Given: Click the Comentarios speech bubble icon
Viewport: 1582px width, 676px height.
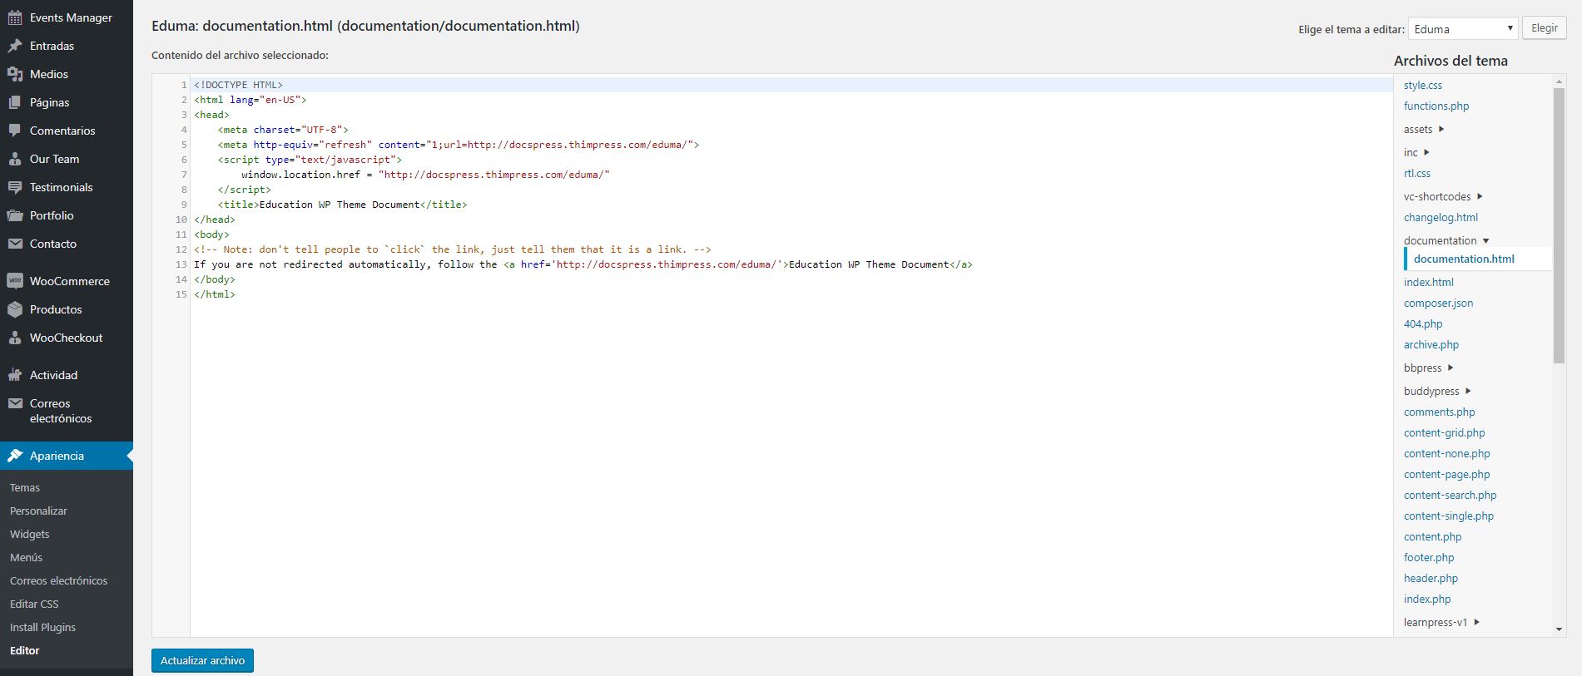Looking at the screenshot, I should 15,131.
